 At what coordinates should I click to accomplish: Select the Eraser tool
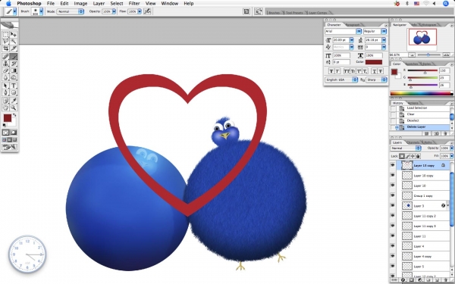(5, 70)
